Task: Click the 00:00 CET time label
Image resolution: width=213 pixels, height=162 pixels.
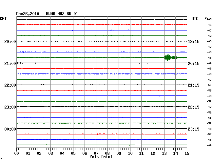Action: (10, 129)
